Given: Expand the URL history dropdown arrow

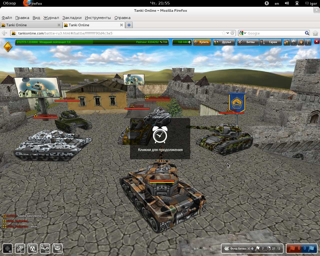Looking at the screenshot, I should coord(228,33).
